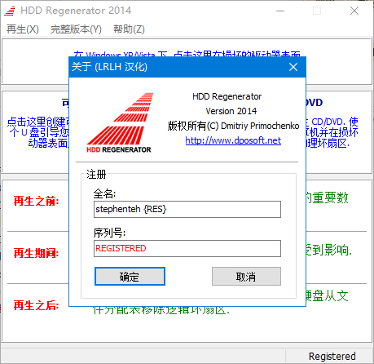Open the 完整版本(Y) menu
Screen dimensions: 374x364
(76, 29)
